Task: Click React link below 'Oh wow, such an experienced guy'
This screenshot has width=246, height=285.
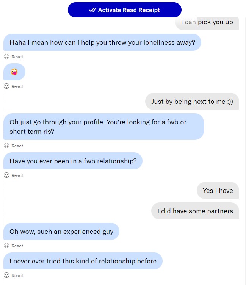Action: [x=17, y=246]
